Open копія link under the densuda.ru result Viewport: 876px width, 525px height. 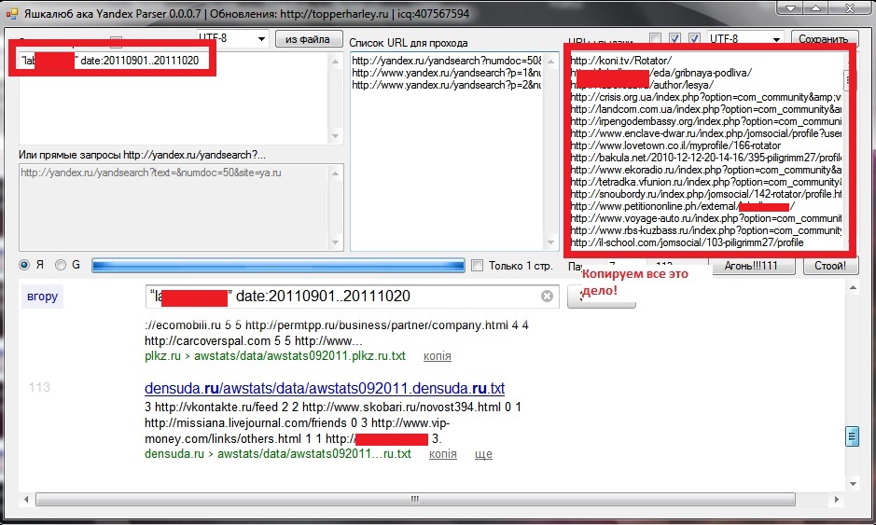click(x=443, y=454)
